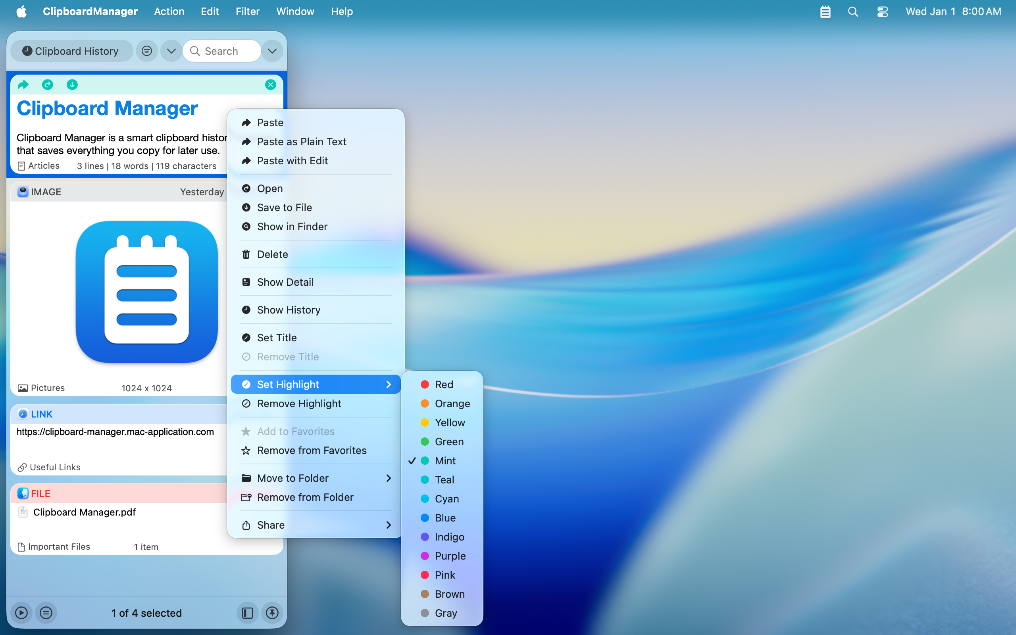
Task: Open the Filter menu in menu bar
Action: click(247, 12)
